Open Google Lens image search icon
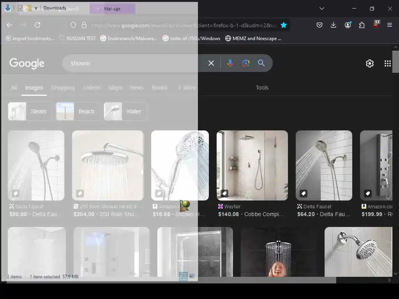Viewport: 399px width, 299px height. (x=246, y=63)
